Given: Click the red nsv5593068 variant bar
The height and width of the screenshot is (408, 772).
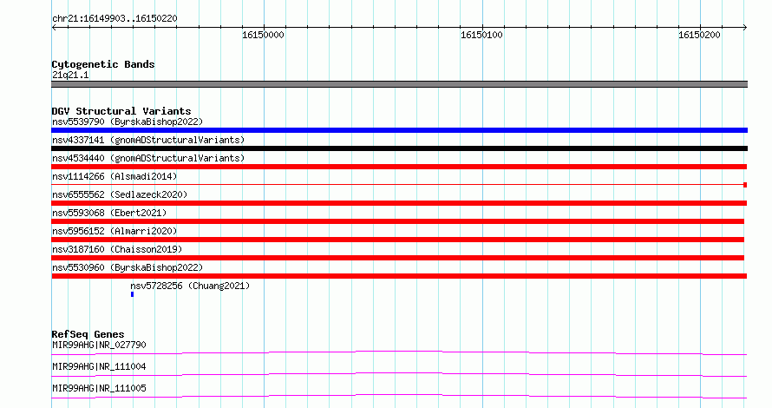Looking at the screenshot, I should coord(398,221).
